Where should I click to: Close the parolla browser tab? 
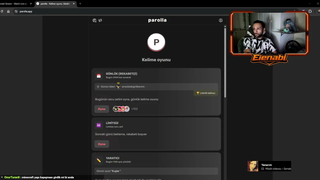pyautogui.click(x=74, y=4)
